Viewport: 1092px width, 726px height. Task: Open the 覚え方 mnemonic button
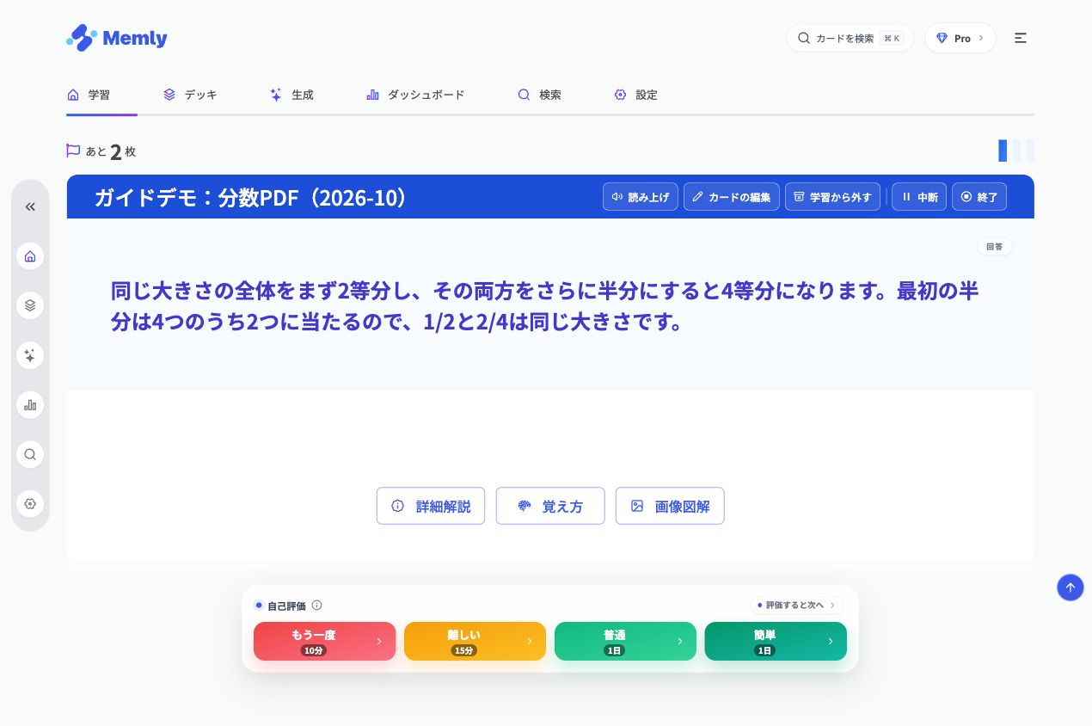tap(550, 506)
